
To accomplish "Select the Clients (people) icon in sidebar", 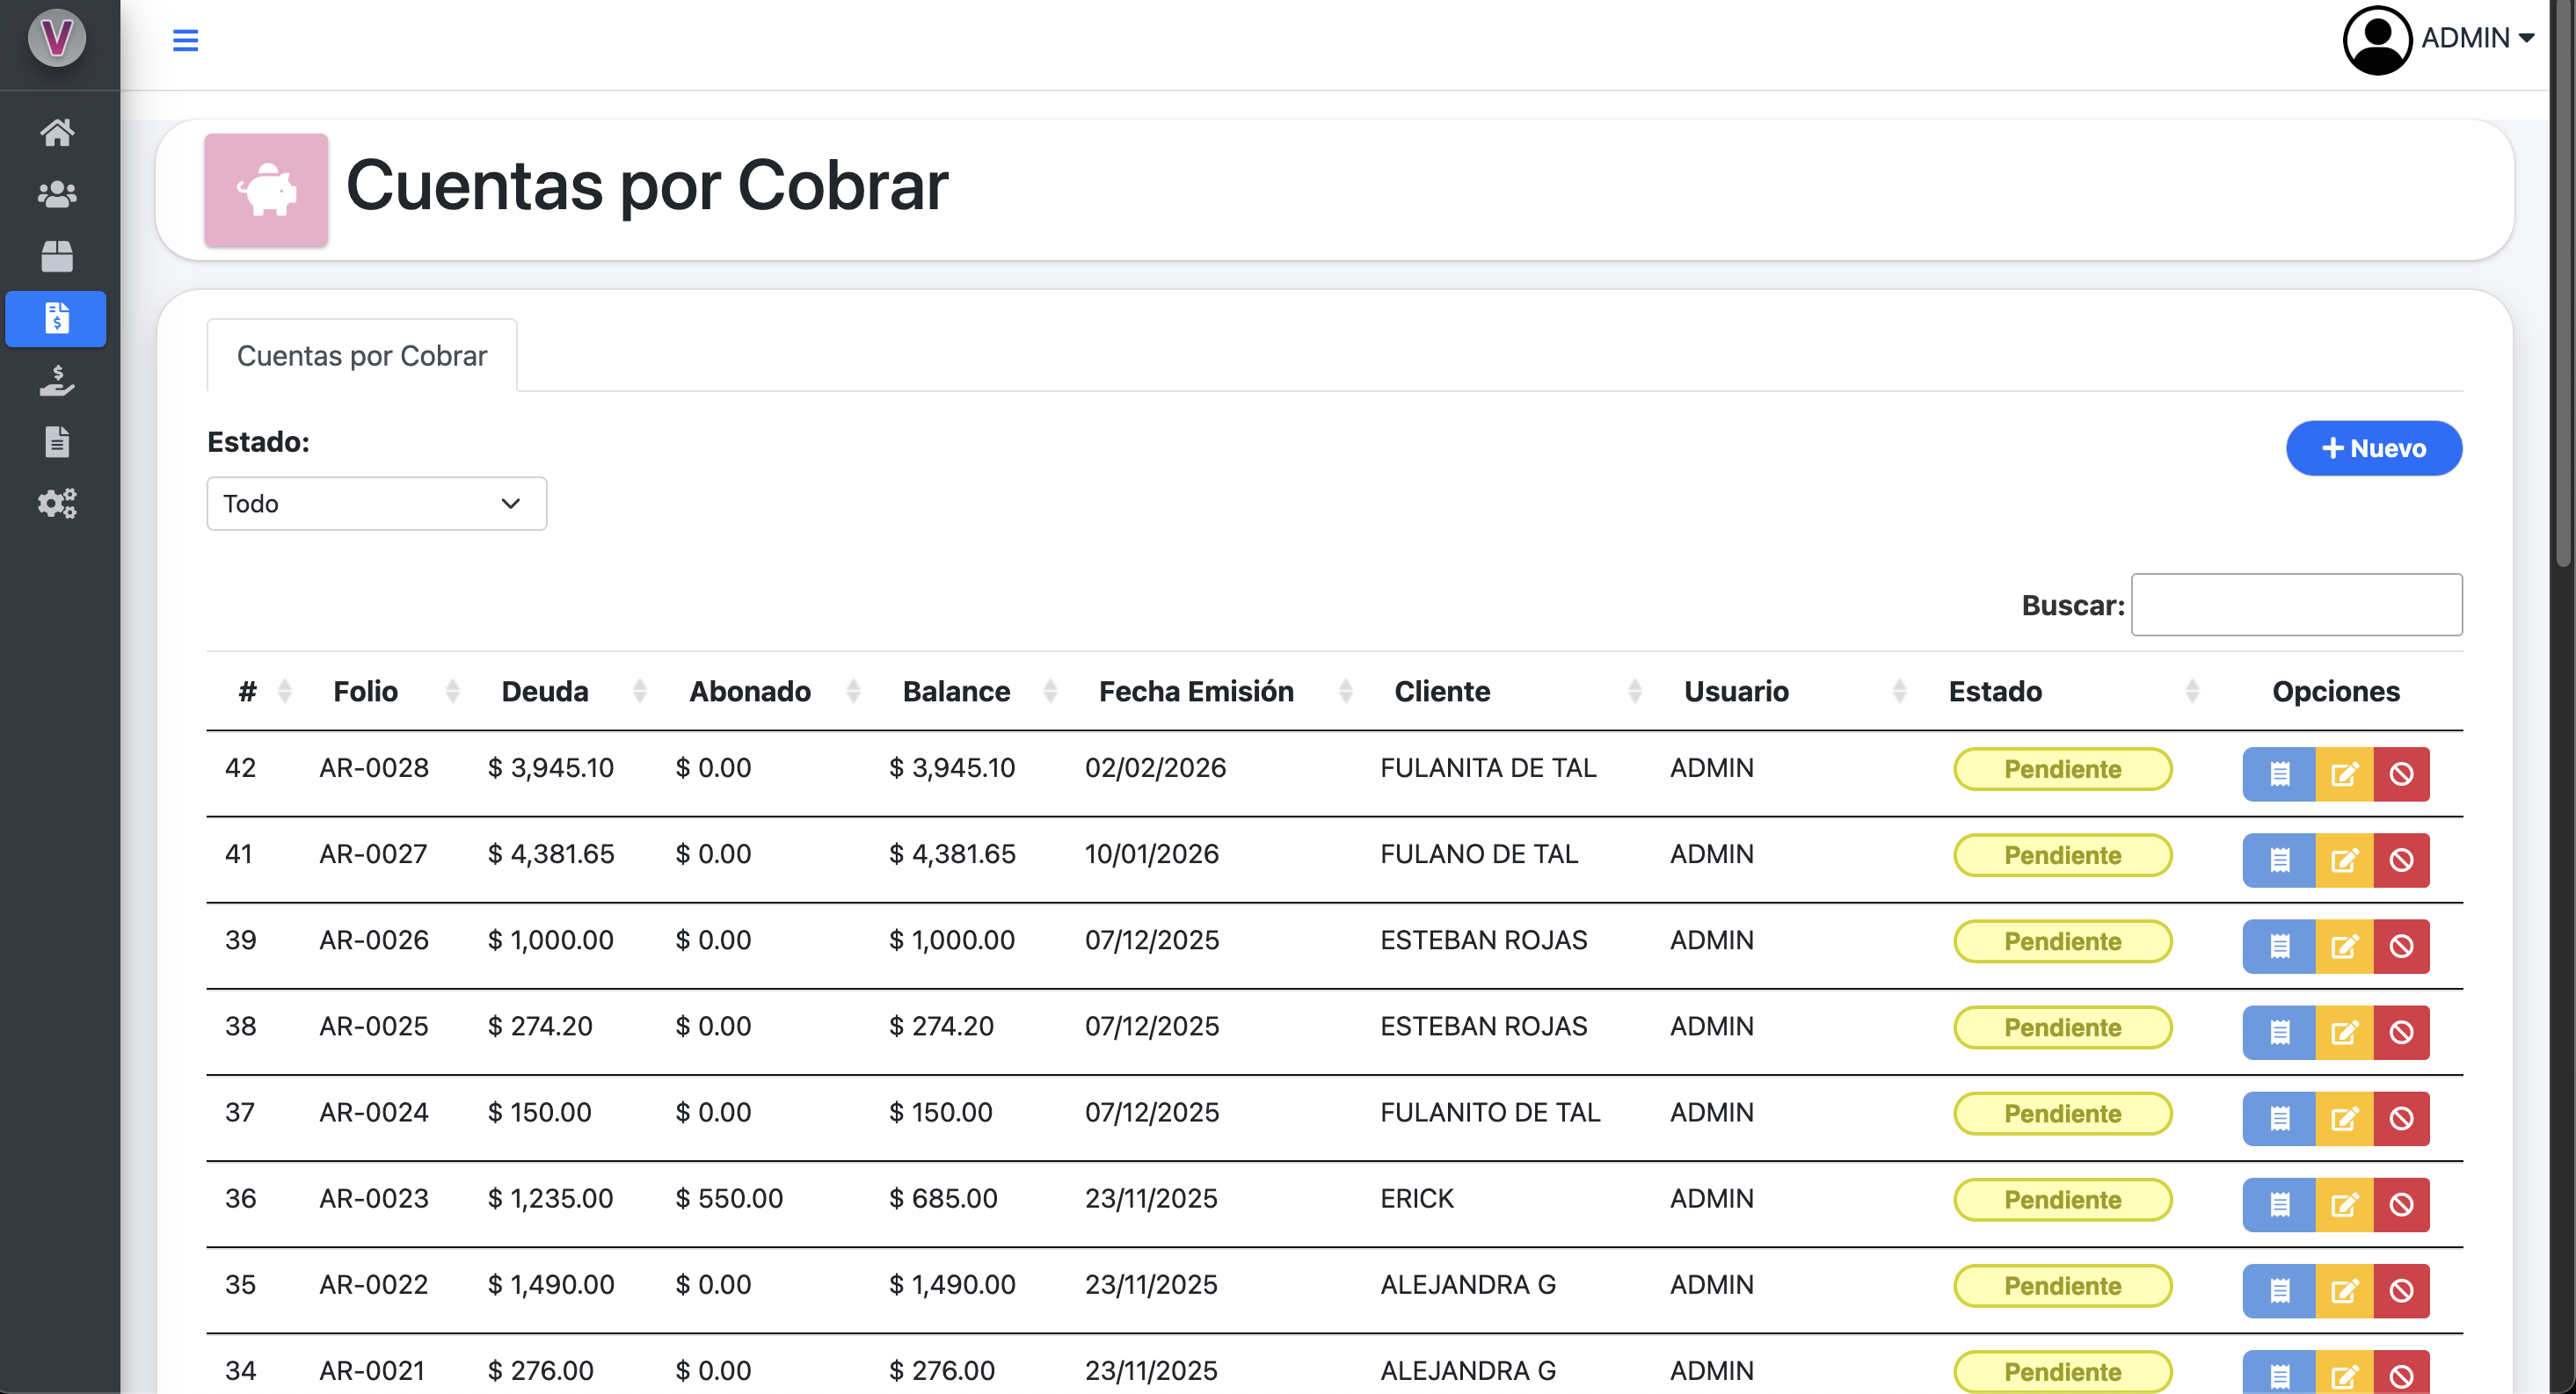I will [57, 195].
